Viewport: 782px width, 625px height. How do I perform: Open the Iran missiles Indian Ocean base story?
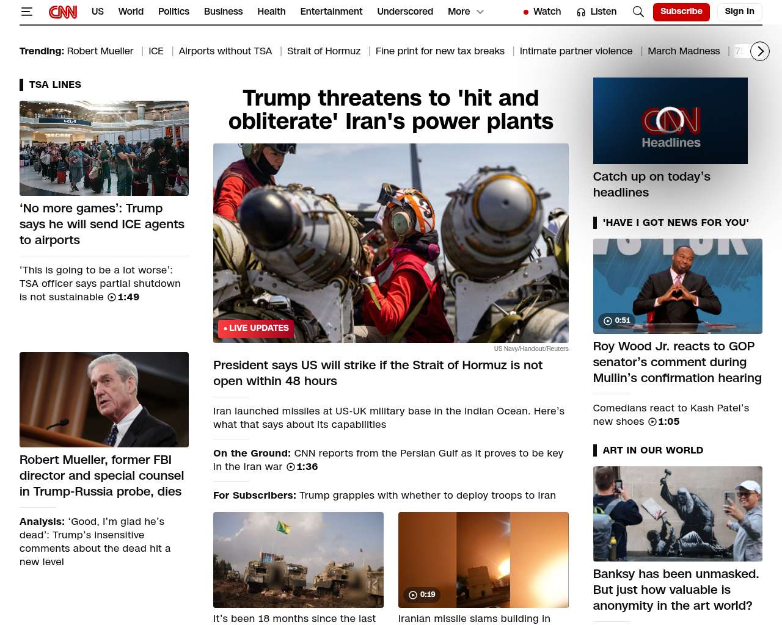pos(389,418)
